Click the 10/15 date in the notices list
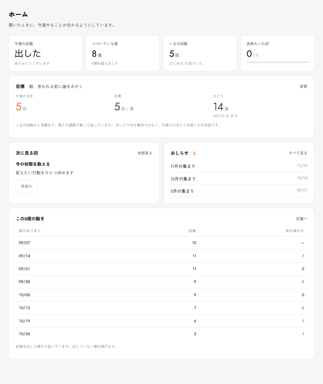The height and width of the screenshot is (384, 323). [302, 178]
